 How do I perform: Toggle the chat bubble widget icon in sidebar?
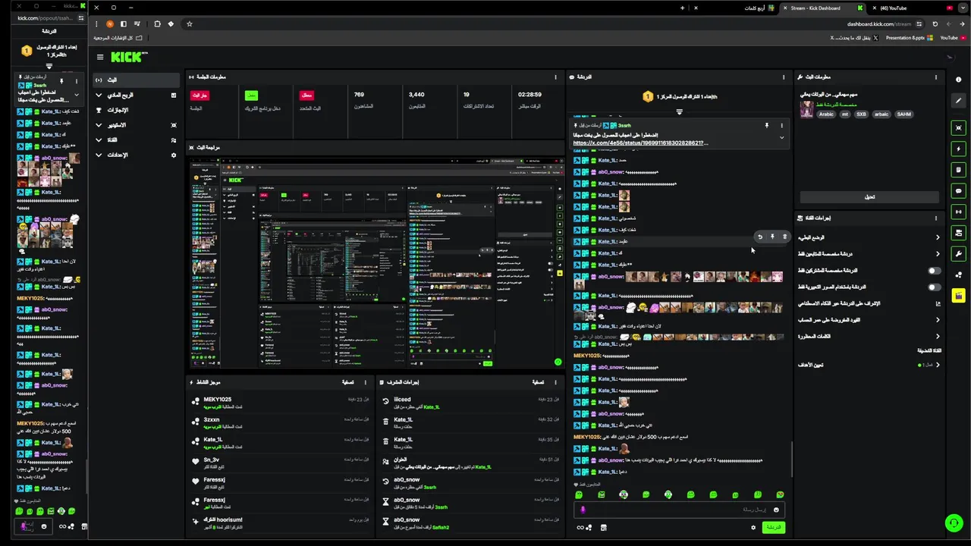[x=959, y=191]
